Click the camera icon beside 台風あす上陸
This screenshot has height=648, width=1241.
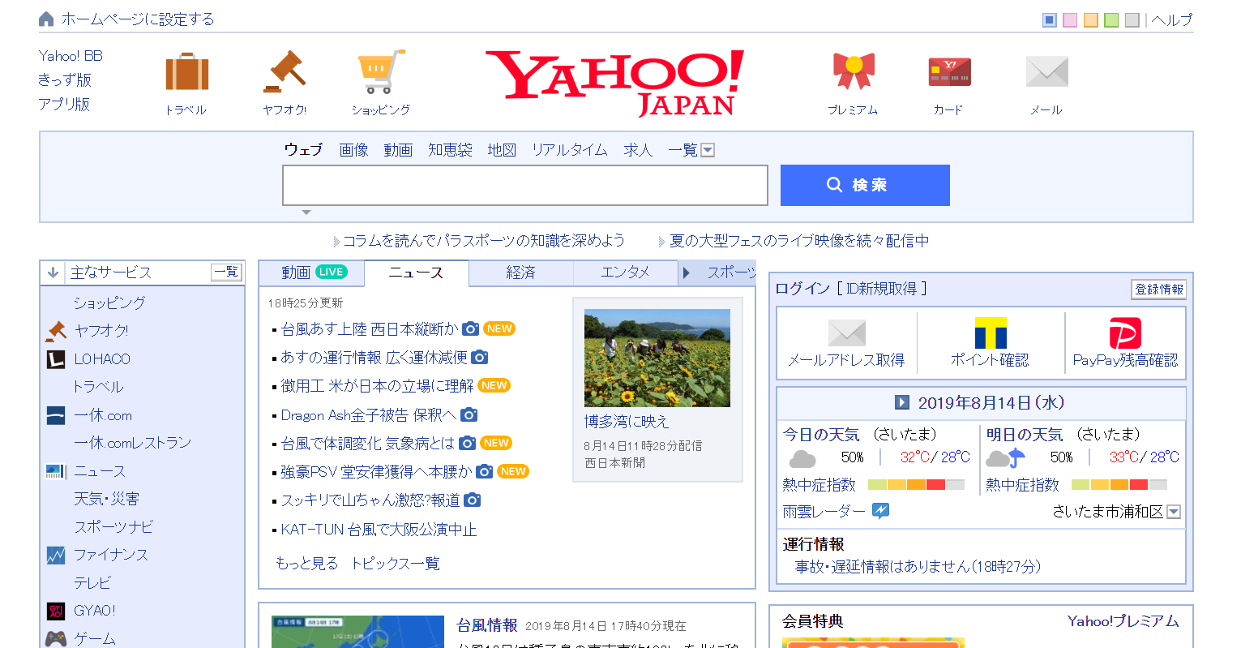point(471,328)
